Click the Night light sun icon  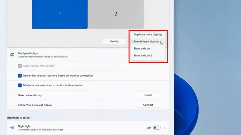pyautogui.click(x=12, y=127)
